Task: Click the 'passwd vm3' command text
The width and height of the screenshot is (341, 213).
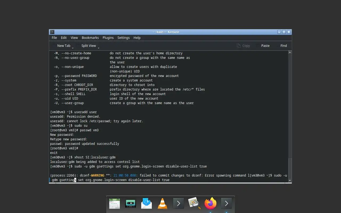Action: point(89,130)
